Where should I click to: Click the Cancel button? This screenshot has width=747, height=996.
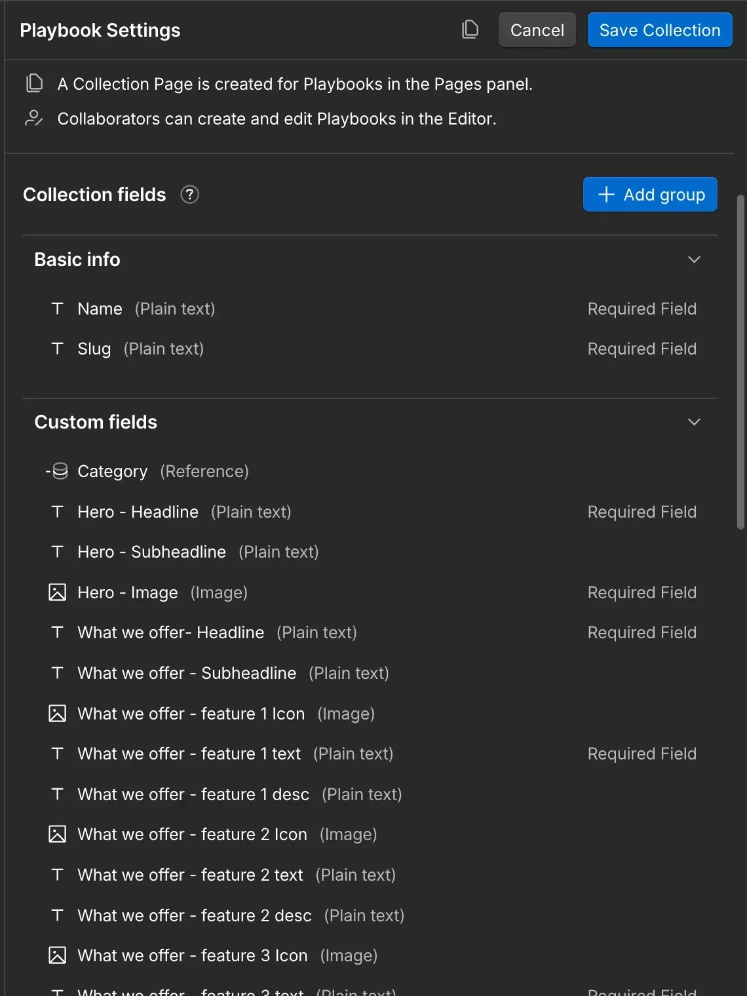coord(537,30)
